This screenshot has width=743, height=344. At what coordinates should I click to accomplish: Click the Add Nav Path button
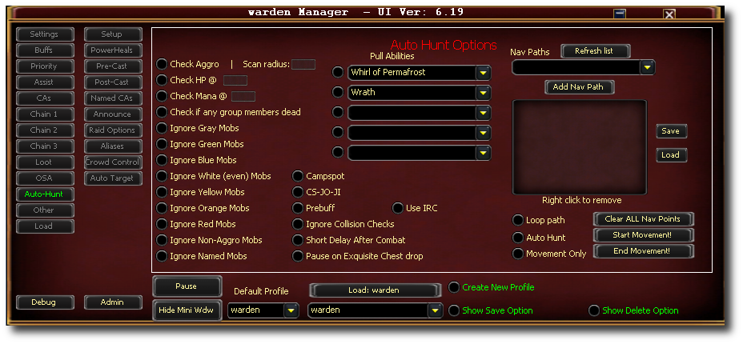pyautogui.click(x=579, y=87)
